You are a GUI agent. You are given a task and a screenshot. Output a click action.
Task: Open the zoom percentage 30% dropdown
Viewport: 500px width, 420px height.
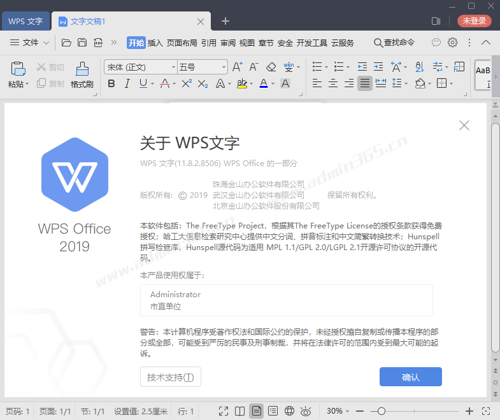click(338, 411)
